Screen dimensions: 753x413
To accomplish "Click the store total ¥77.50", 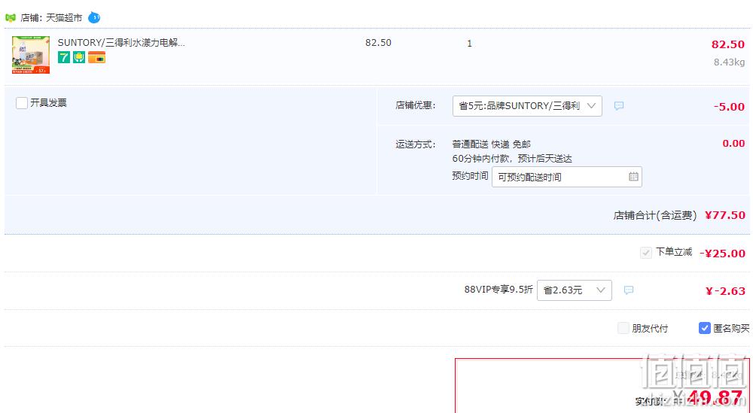I will pyautogui.click(x=724, y=215).
